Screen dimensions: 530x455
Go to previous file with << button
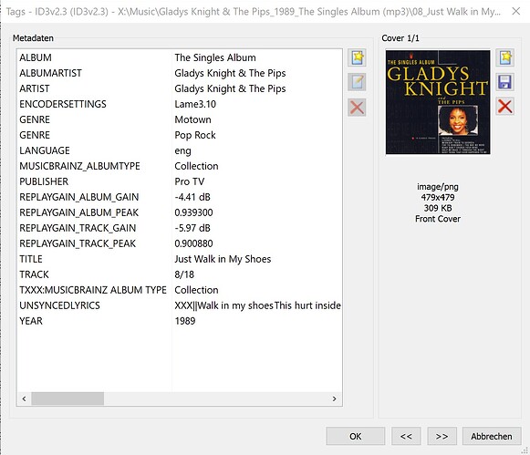click(406, 436)
